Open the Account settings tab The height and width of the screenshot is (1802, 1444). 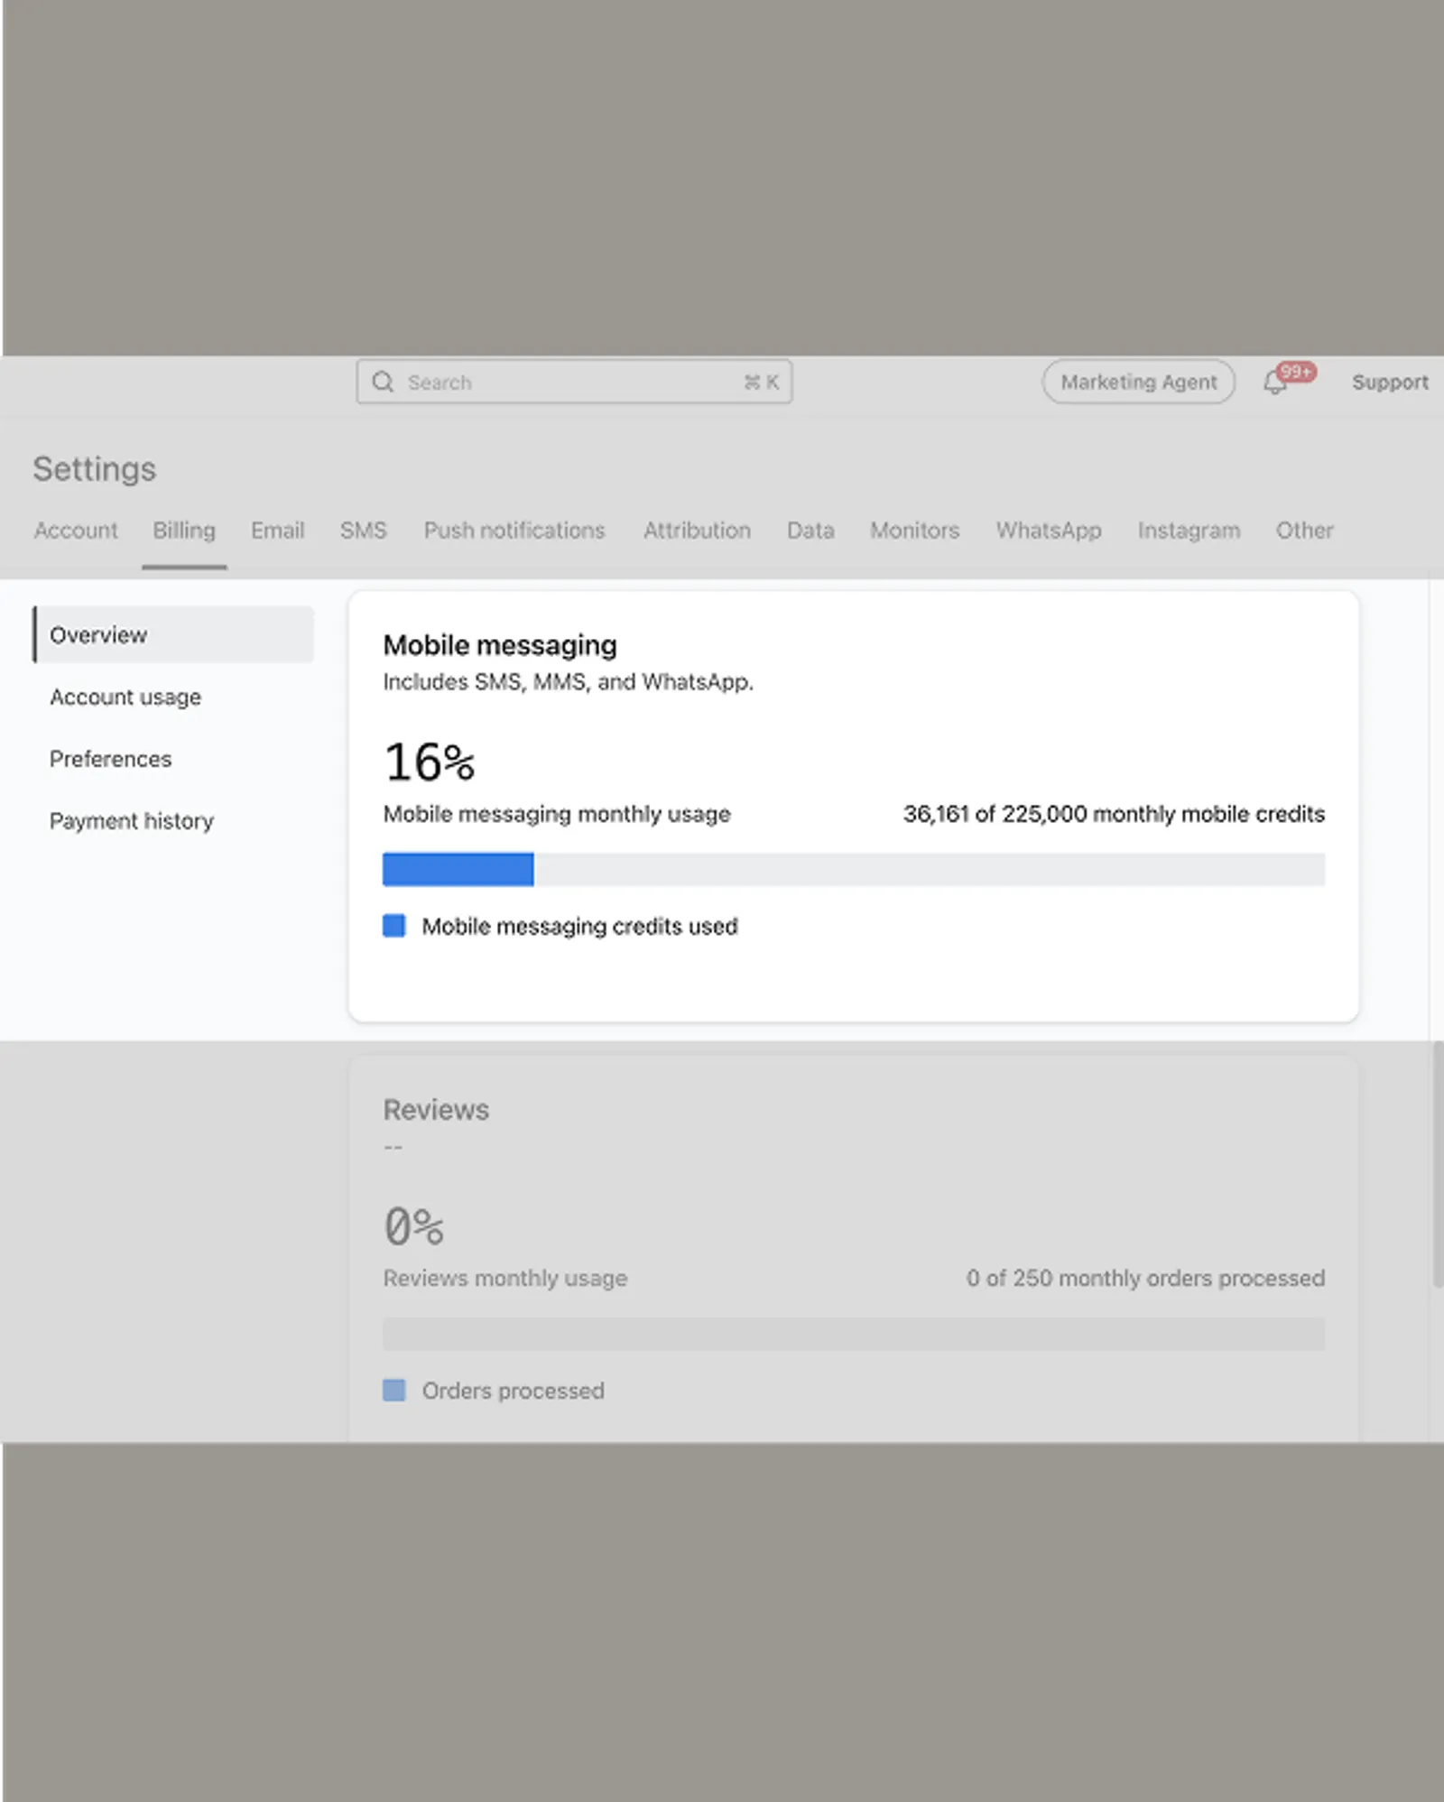click(x=76, y=531)
